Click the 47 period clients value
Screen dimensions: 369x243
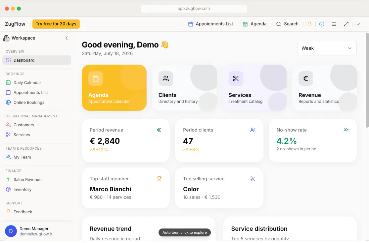tap(188, 141)
